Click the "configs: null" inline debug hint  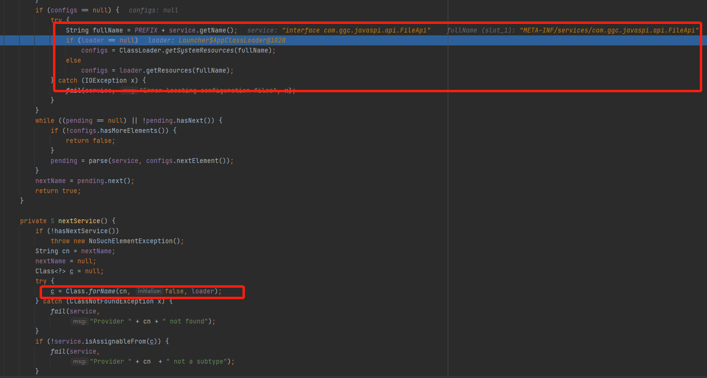coord(154,10)
